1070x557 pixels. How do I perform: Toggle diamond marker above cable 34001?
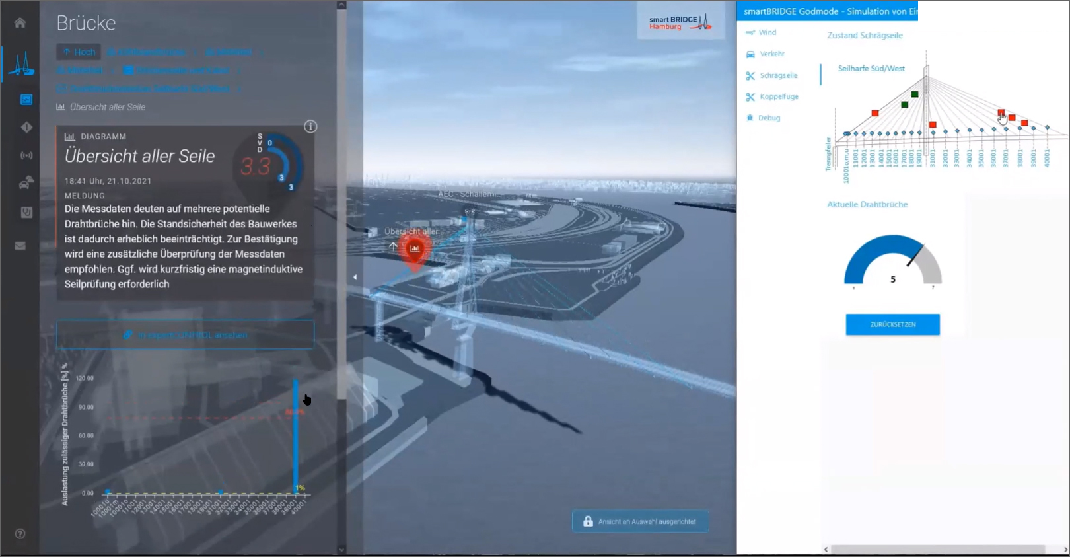pos(970,130)
